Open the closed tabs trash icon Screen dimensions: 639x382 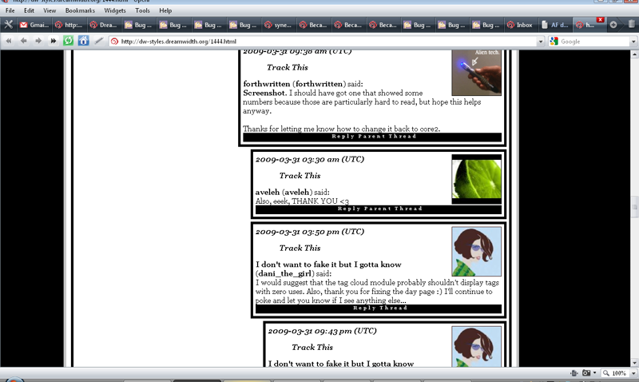tap(629, 25)
